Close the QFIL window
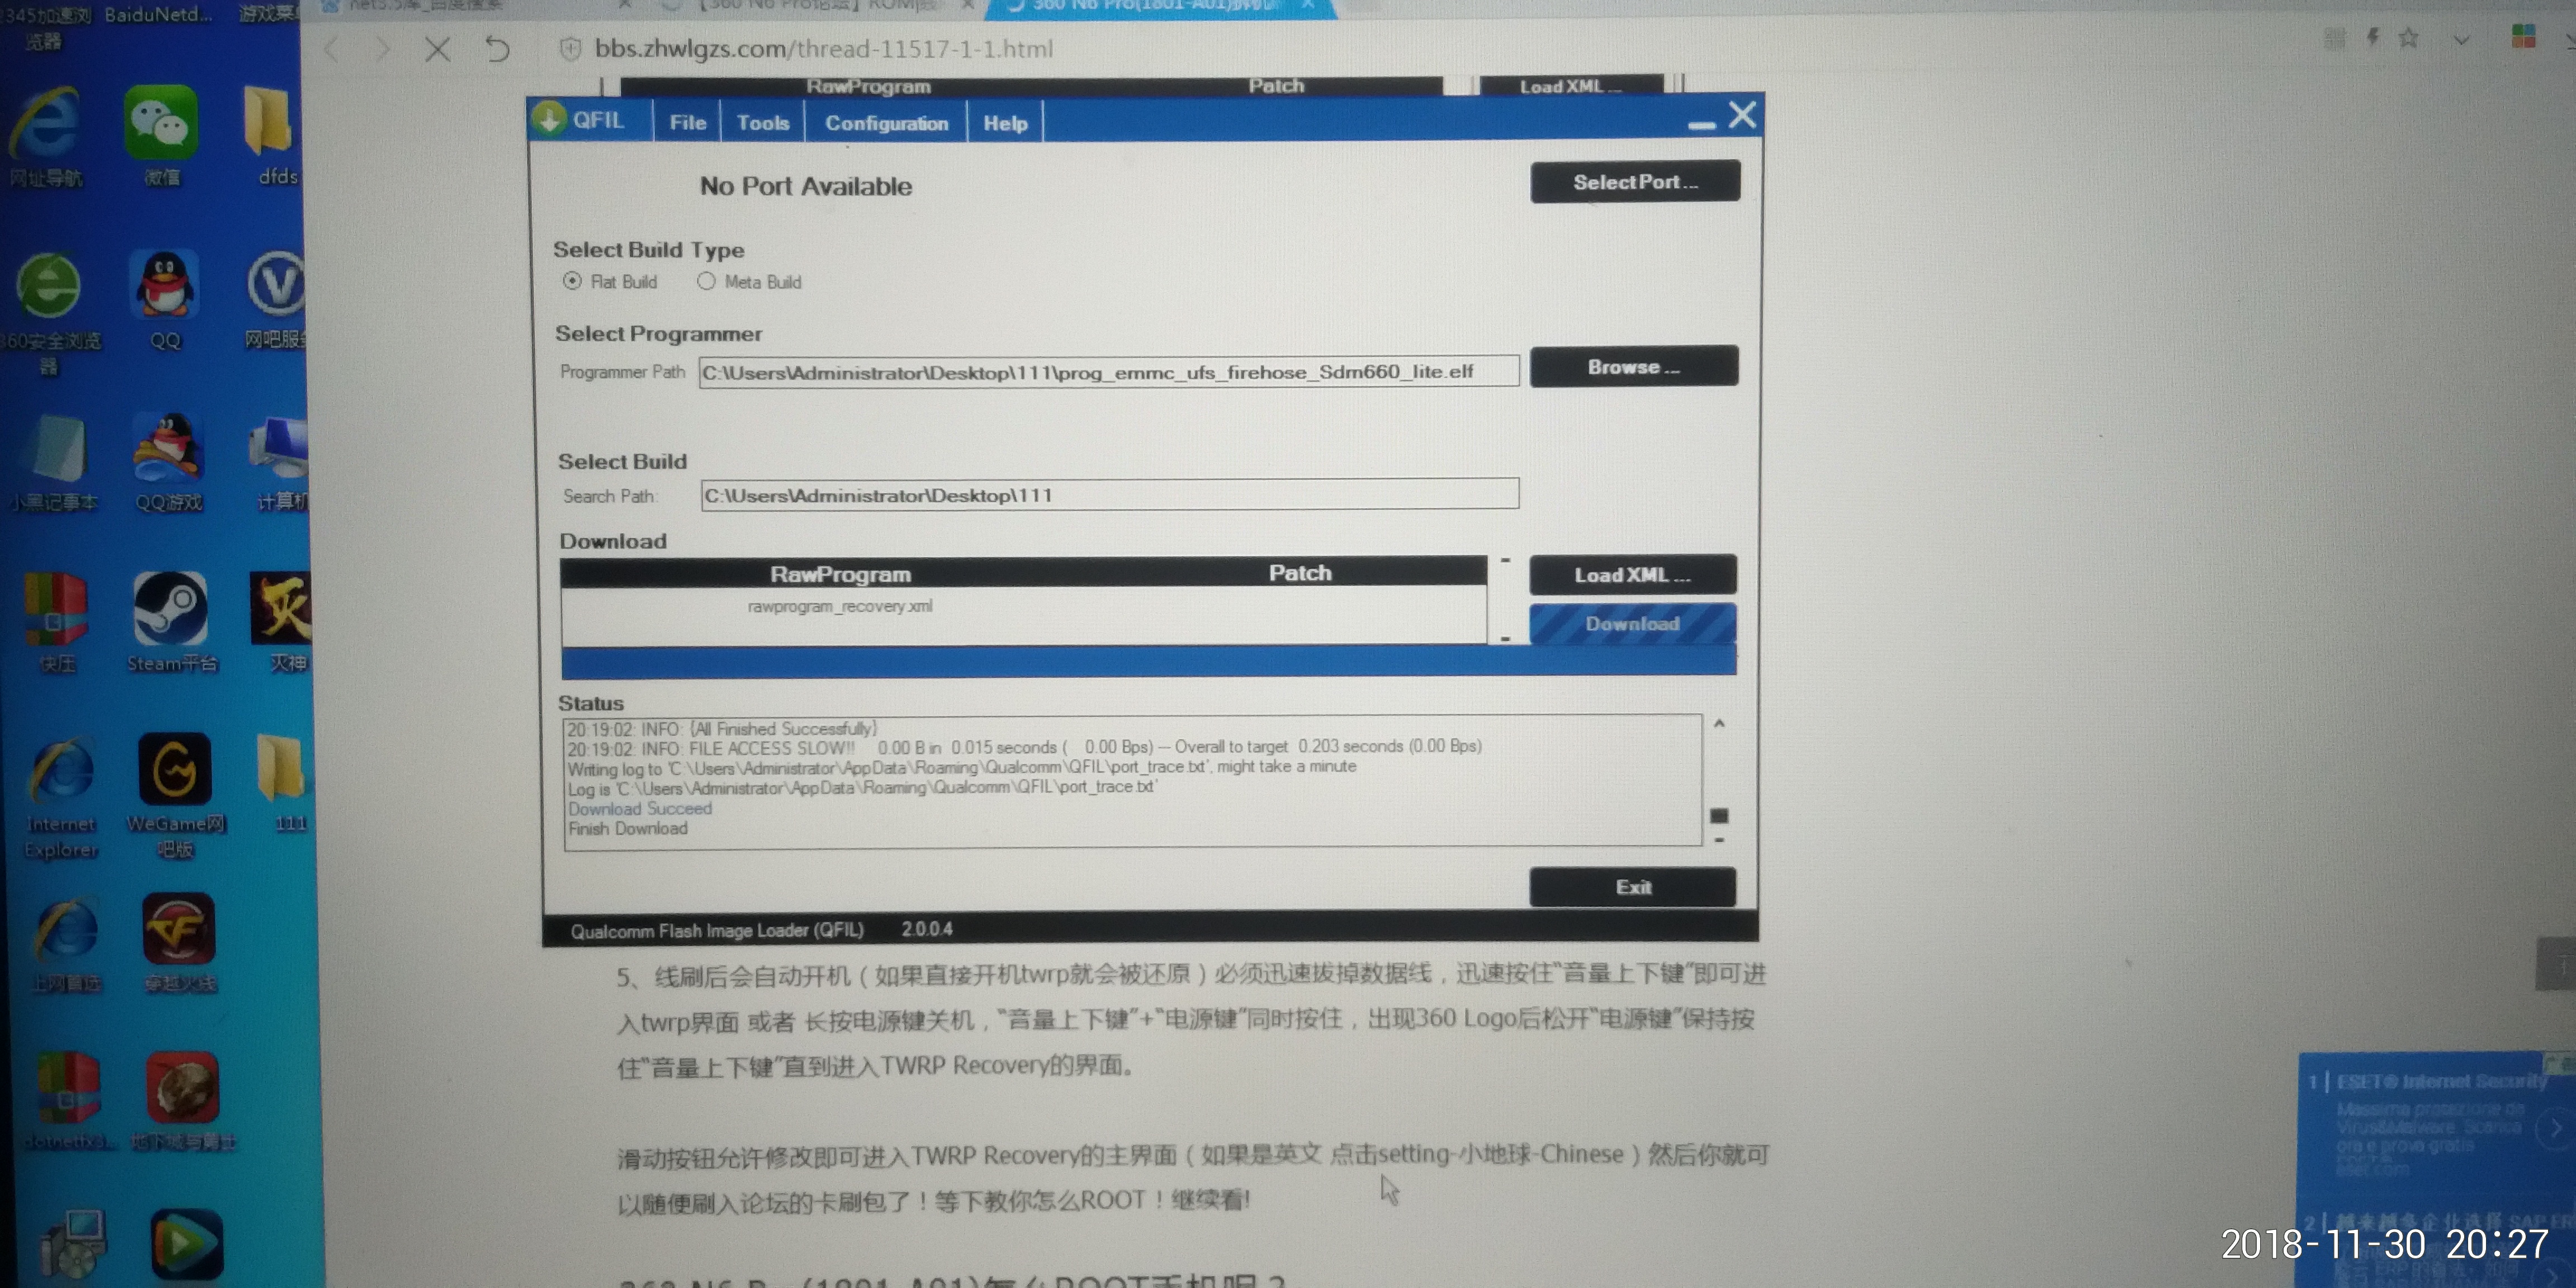The height and width of the screenshot is (1288, 2576). (1742, 116)
